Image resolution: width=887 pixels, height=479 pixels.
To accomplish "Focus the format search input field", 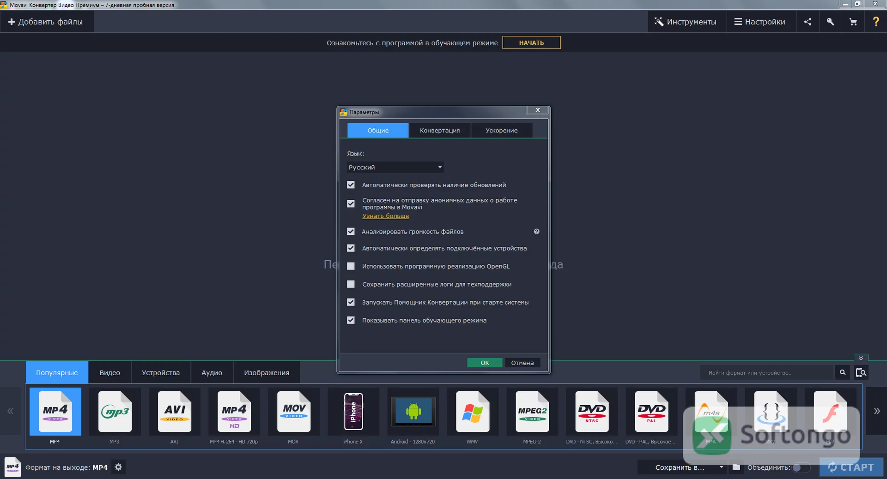I will pos(768,372).
